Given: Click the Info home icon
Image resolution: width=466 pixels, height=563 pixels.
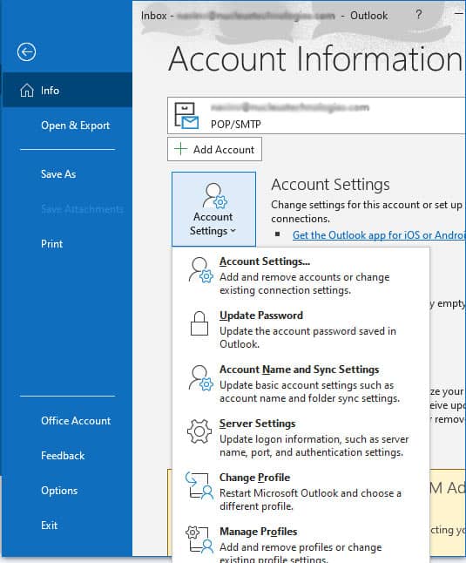Looking at the screenshot, I should point(27,91).
